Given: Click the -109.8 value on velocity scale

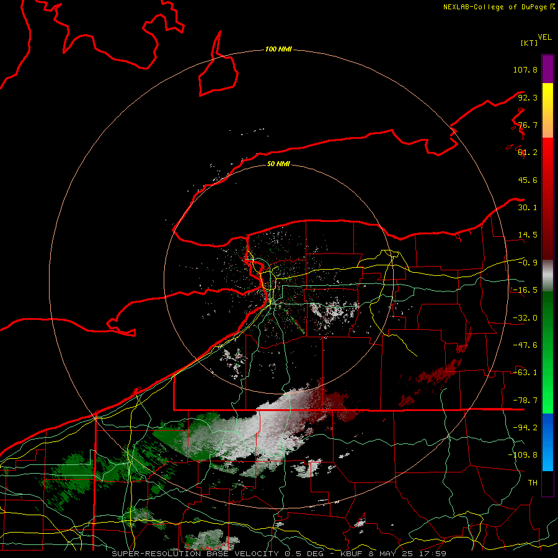Looking at the screenshot, I should 523,455.
